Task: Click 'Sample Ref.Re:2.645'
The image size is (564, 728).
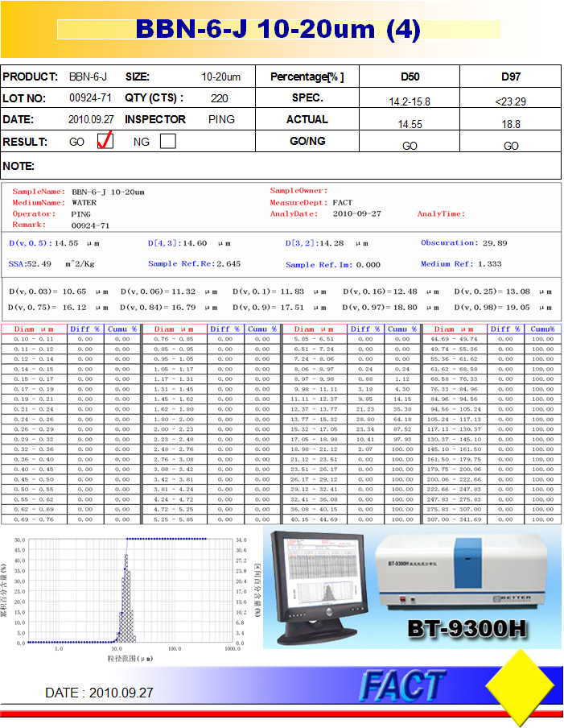Action: click(x=195, y=263)
